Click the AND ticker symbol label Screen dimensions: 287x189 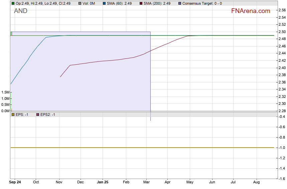click(21, 11)
